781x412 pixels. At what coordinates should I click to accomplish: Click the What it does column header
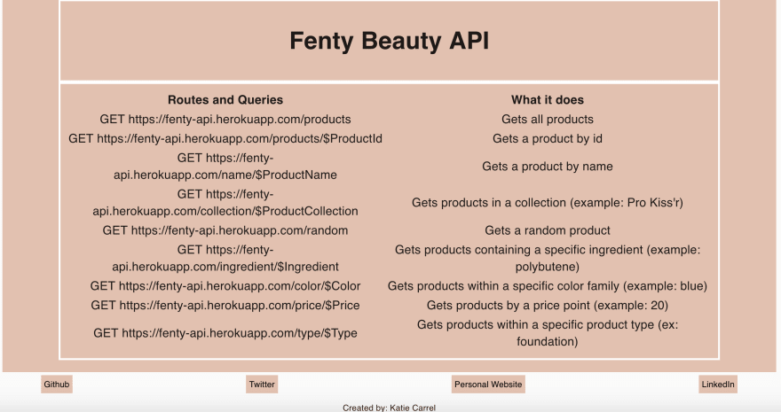[x=548, y=100]
